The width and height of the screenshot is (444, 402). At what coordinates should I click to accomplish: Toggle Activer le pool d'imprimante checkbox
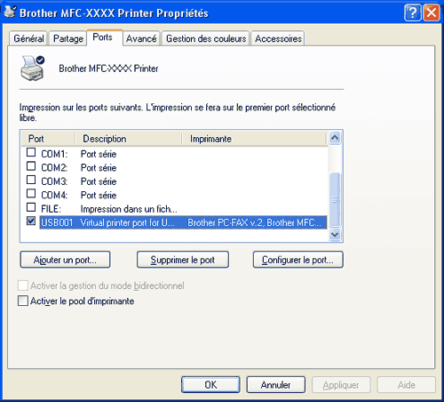pyautogui.click(x=23, y=301)
